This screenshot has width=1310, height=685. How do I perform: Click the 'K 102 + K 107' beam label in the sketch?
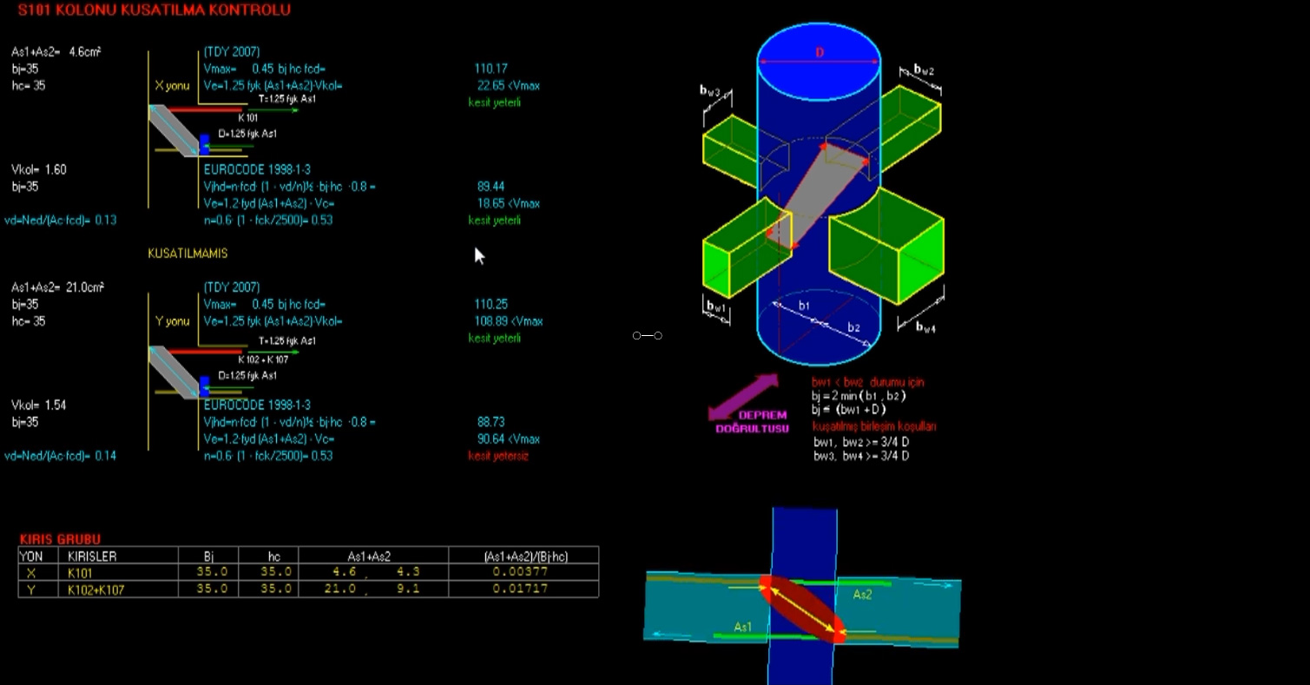tap(264, 359)
